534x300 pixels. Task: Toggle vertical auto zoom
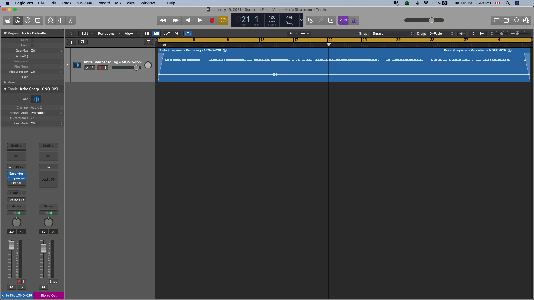(473, 34)
